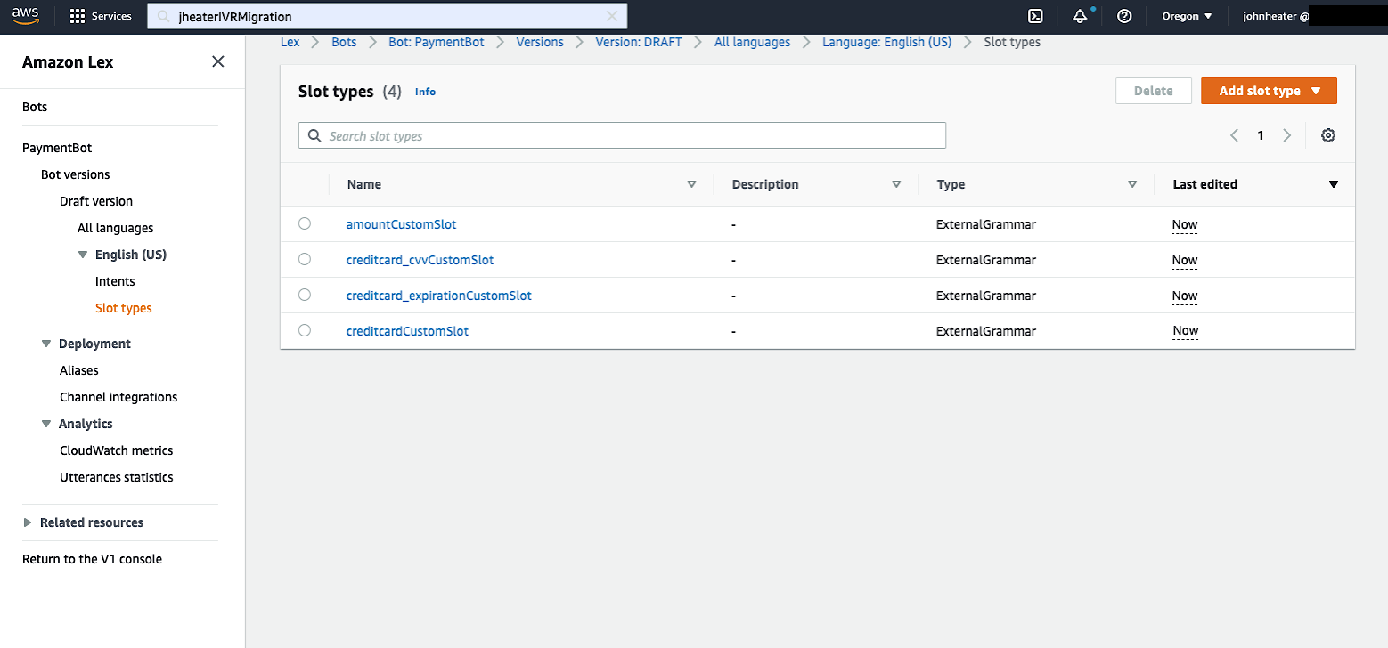Open Aliases under Deployment
This screenshot has width=1388, height=648.
79,370
